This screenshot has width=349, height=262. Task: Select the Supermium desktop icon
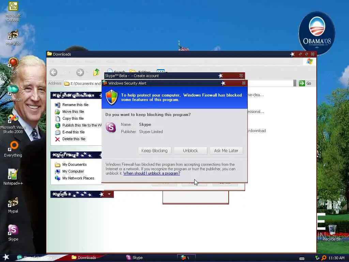13,93
